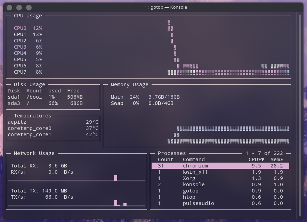Click the CPU3 6% entry

click(x=28, y=47)
